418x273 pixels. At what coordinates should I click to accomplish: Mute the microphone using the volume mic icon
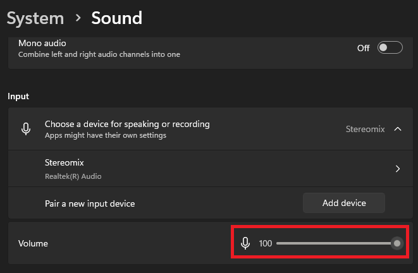(x=245, y=243)
